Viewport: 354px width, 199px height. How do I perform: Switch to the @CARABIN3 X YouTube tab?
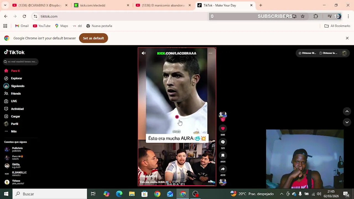[x=40, y=5]
